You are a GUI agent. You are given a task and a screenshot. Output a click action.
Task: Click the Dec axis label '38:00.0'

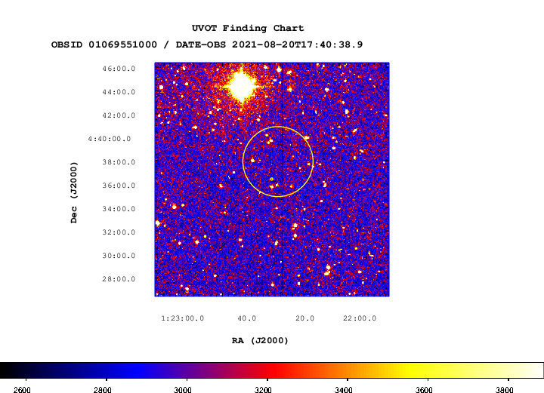click(x=119, y=162)
